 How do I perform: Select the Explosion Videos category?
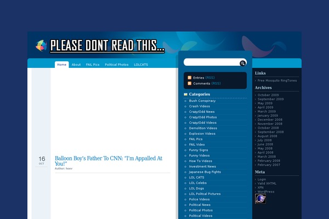[202, 134]
